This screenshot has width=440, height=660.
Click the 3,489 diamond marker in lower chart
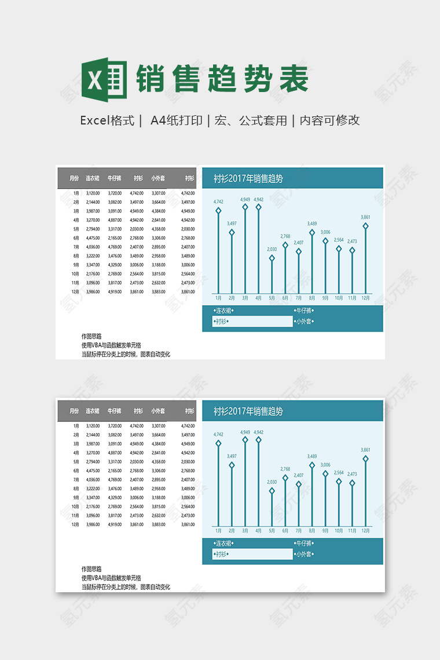(x=312, y=465)
